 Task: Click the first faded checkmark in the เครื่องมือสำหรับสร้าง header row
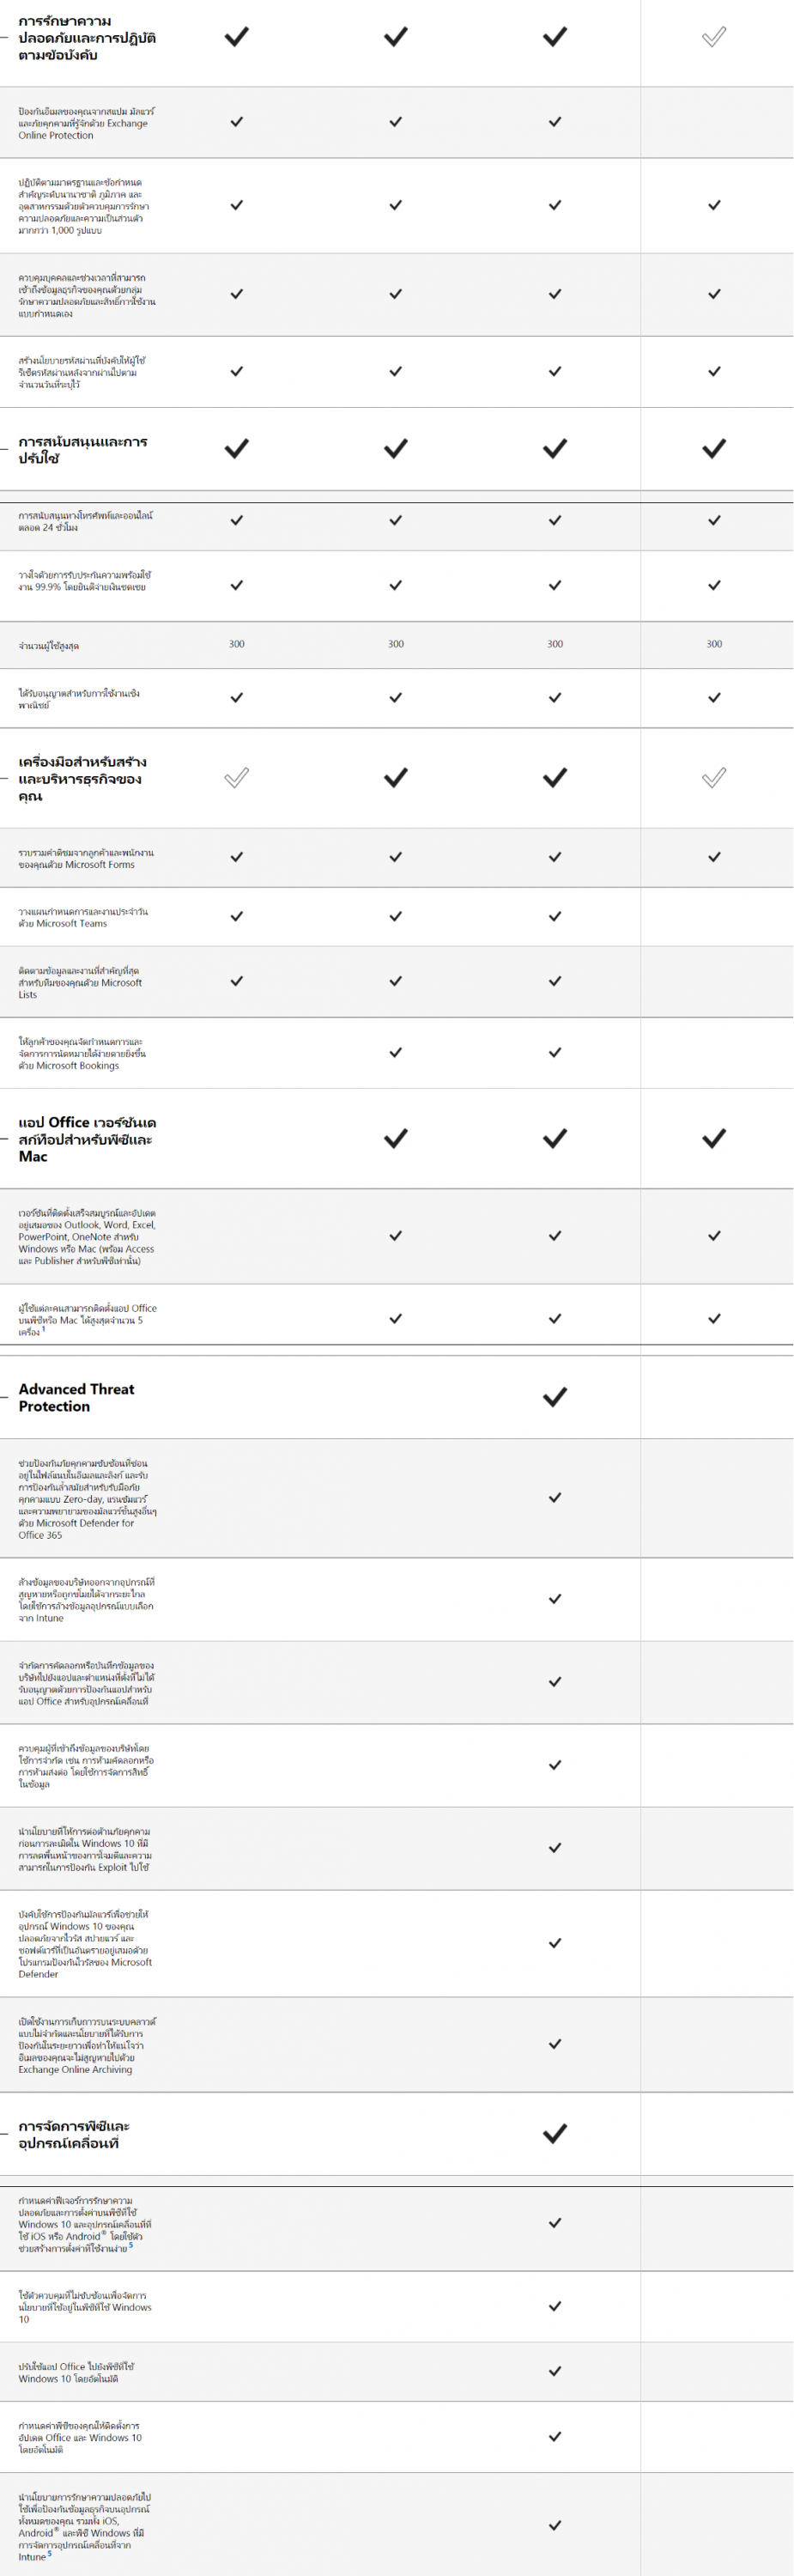[237, 777]
